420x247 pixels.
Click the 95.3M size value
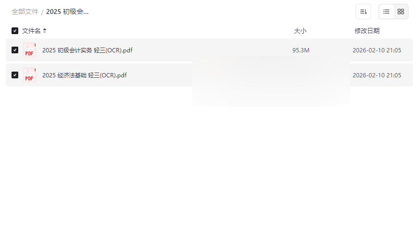click(x=301, y=50)
